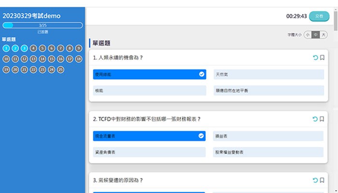Click the reset icon on question 2
This screenshot has width=338, height=193.
click(315, 119)
